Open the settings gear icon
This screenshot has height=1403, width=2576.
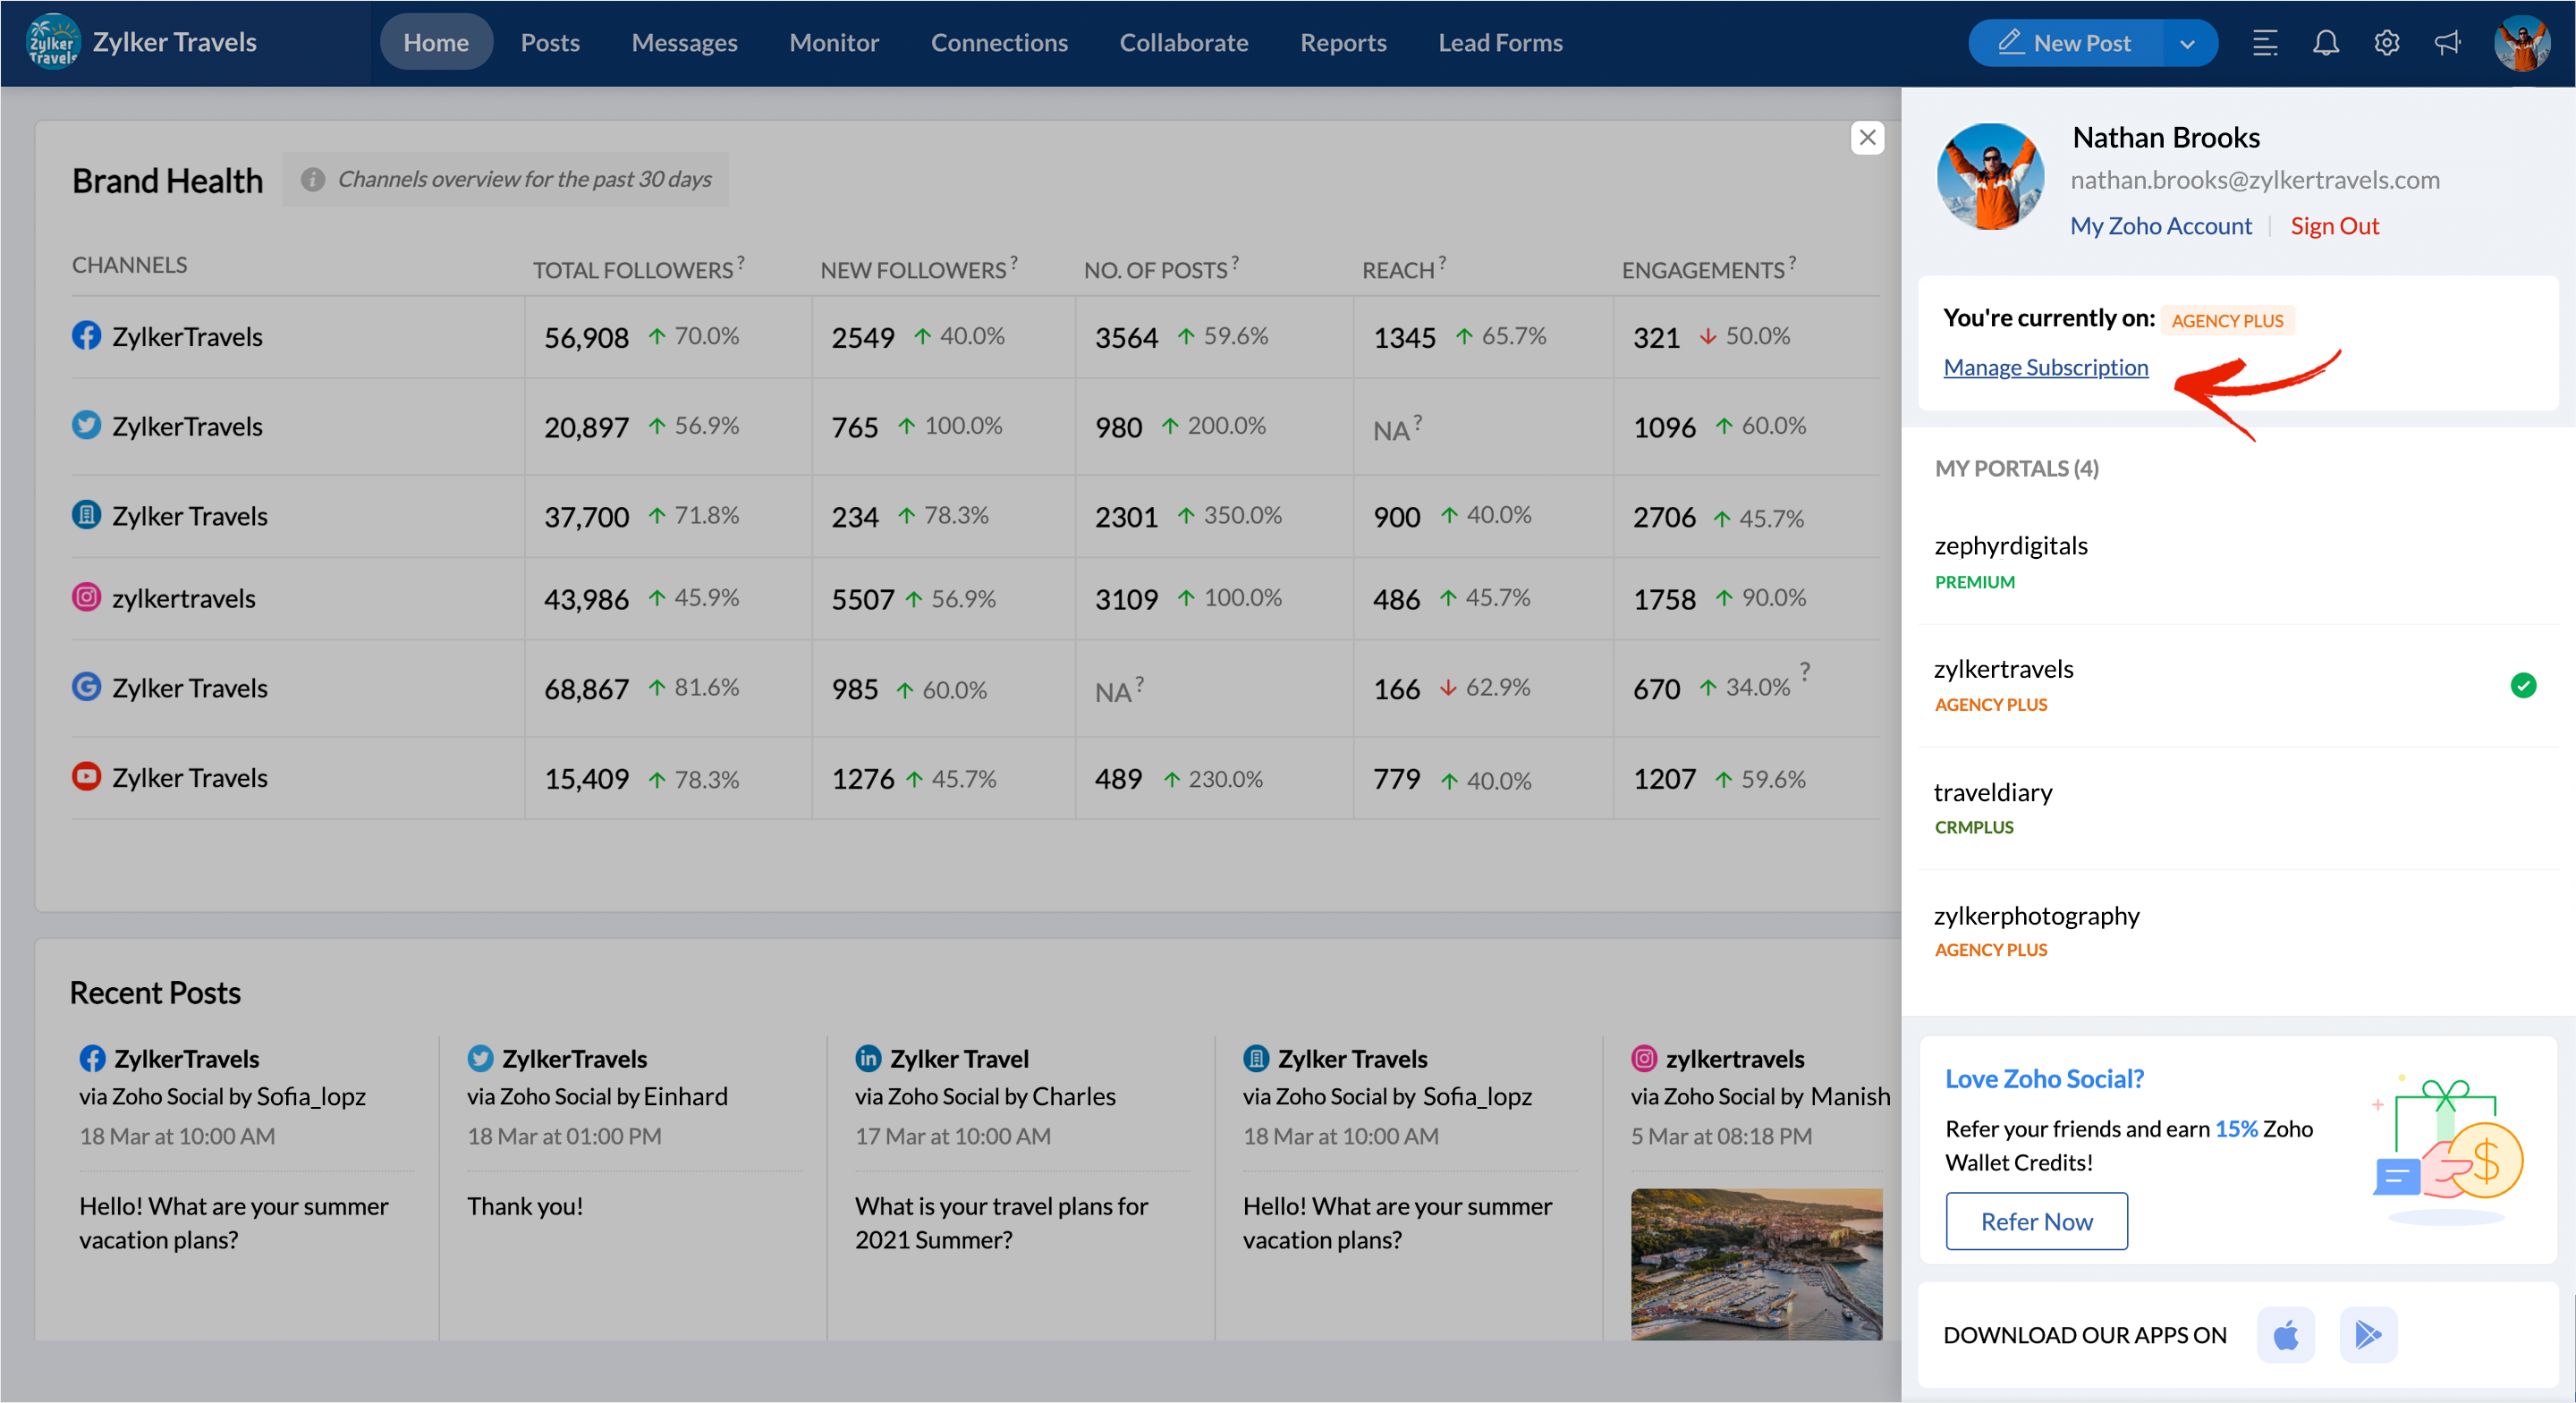[2386, 43]
